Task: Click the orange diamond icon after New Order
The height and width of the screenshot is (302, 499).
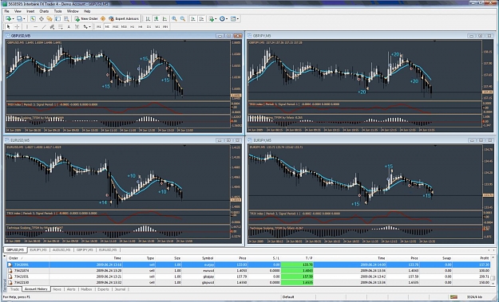Action: (103, 19)
